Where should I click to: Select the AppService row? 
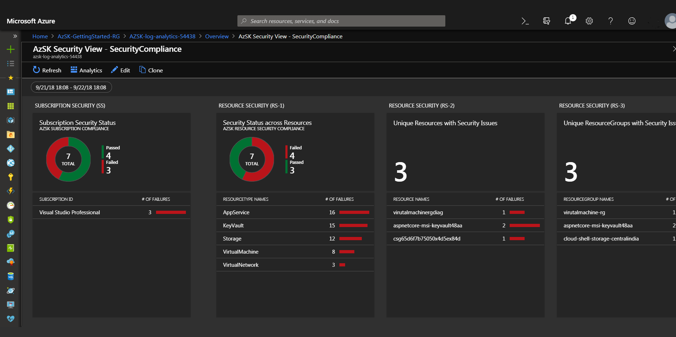(x=295, y=212)
